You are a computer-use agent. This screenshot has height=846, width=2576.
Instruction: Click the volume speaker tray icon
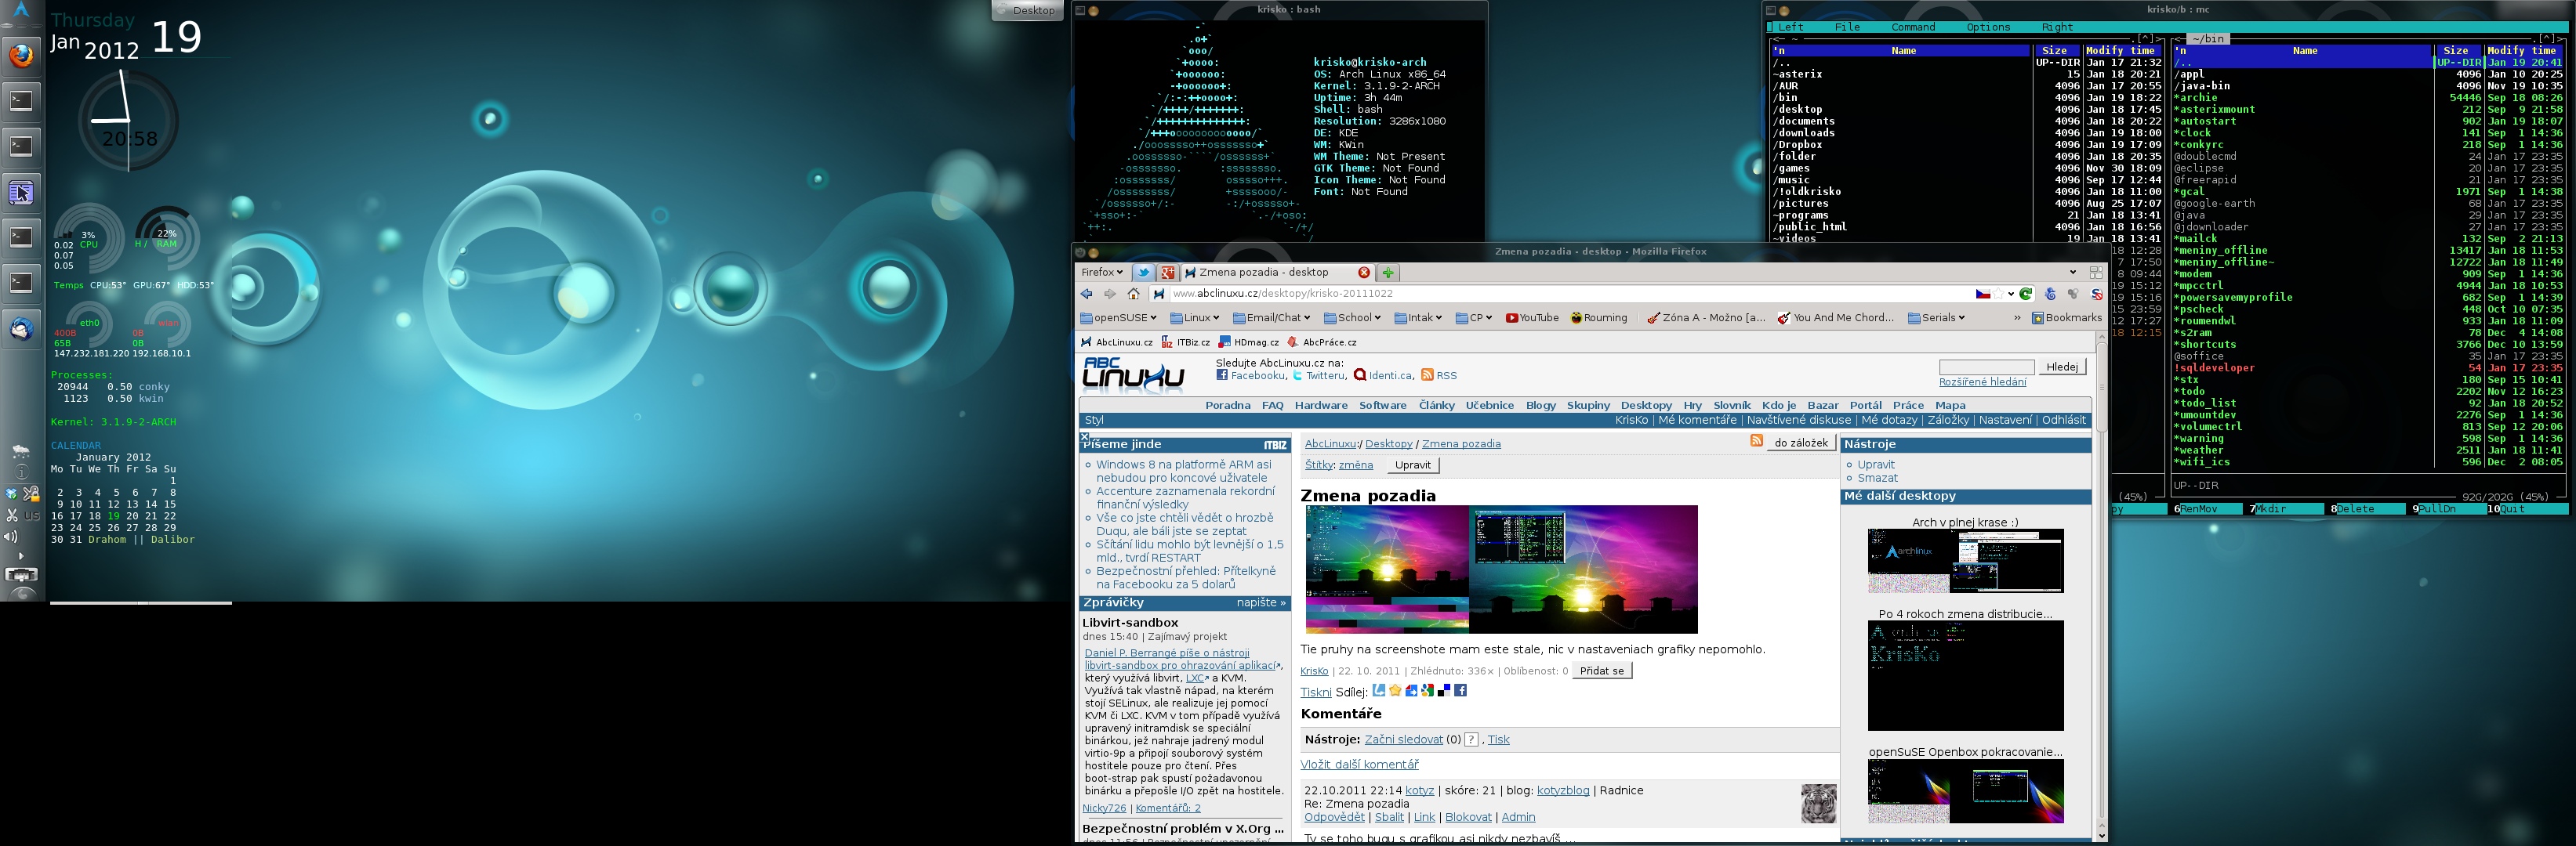click(11, 537)
